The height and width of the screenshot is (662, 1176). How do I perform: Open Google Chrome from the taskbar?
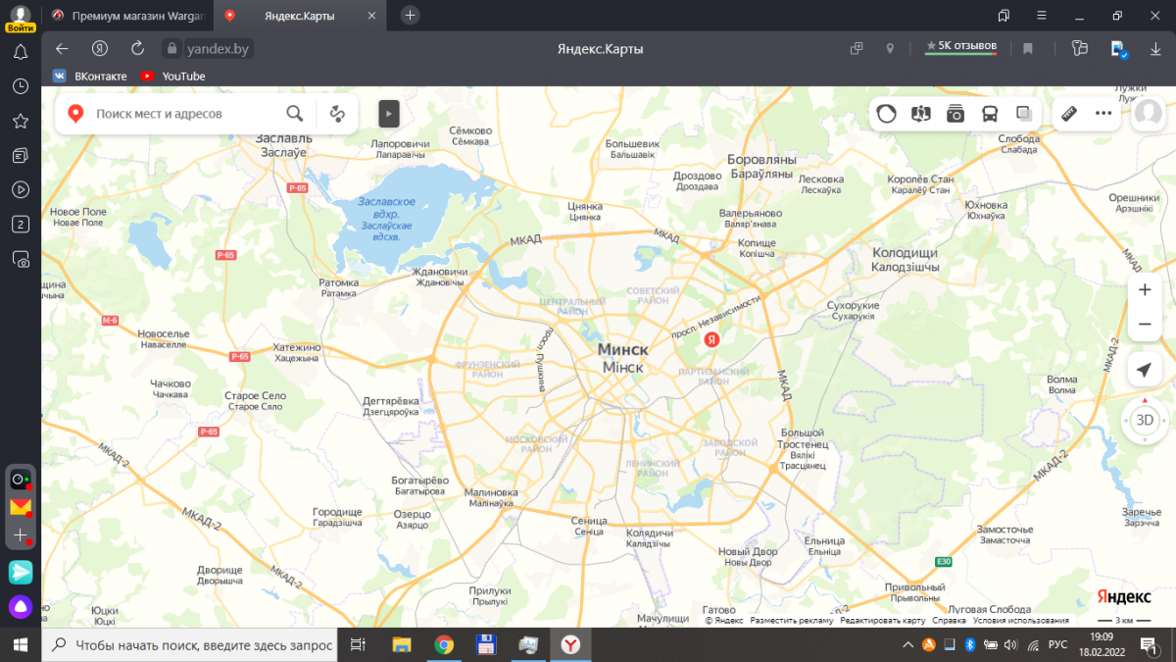pyautogui.click(x=444, y=644)
